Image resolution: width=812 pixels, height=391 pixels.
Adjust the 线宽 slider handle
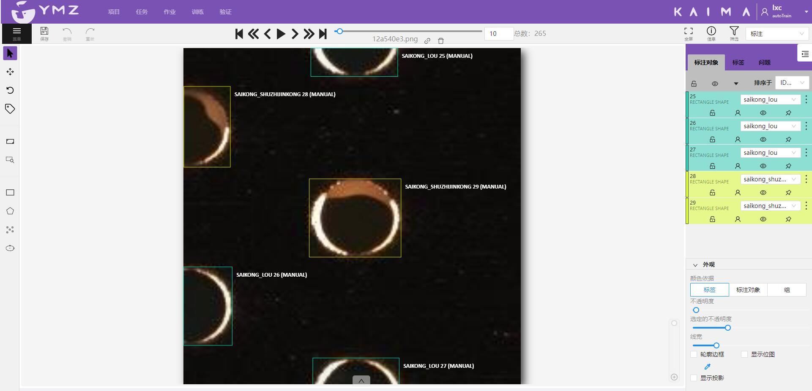pos(716,345)
